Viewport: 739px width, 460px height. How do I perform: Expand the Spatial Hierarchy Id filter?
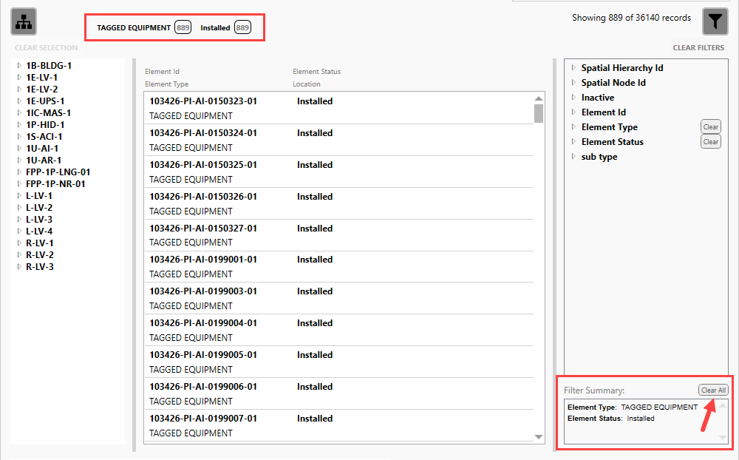point(573,68)
